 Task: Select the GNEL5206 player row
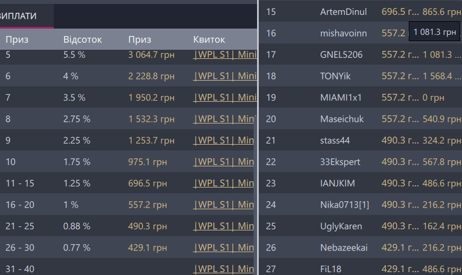(x=342, y=55)
